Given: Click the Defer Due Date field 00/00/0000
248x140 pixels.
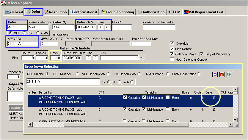Looking at the screenshot, I should (72, 58).
